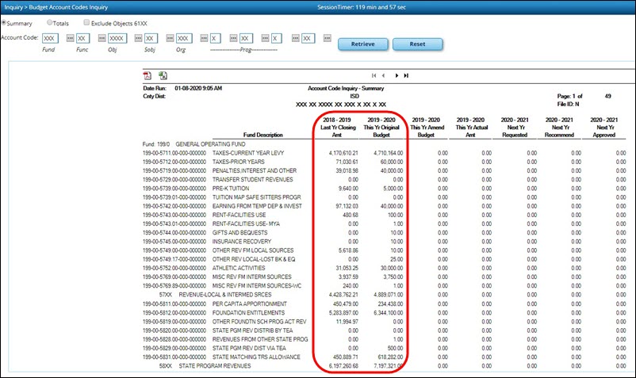Select the ATHLETIC ACTIVITIES description

pos(239,269)
